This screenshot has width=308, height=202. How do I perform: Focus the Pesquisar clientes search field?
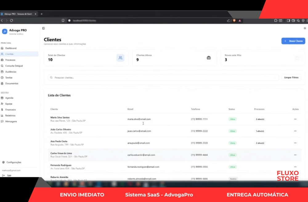click(x=163, y=78)
